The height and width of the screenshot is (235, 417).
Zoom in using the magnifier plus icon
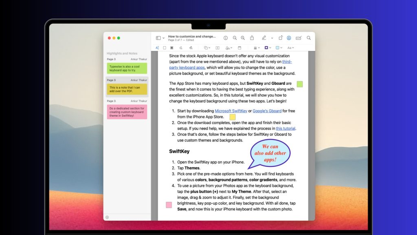tap(243, 38)
